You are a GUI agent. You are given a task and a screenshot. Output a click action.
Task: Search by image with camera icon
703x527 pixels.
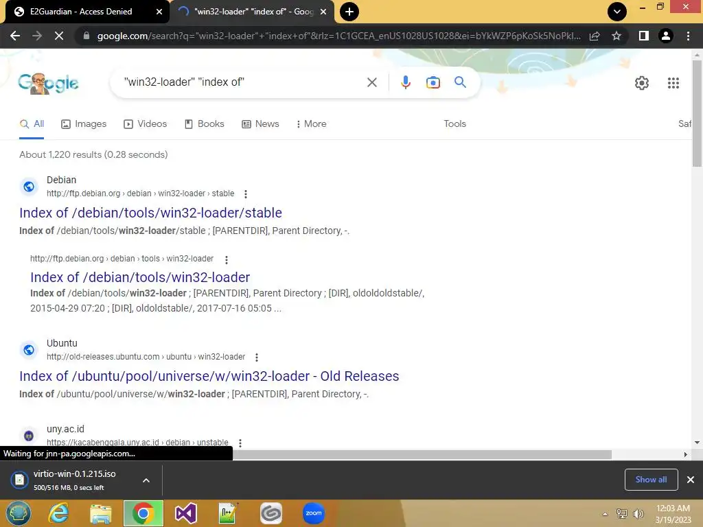coord(433,82)
